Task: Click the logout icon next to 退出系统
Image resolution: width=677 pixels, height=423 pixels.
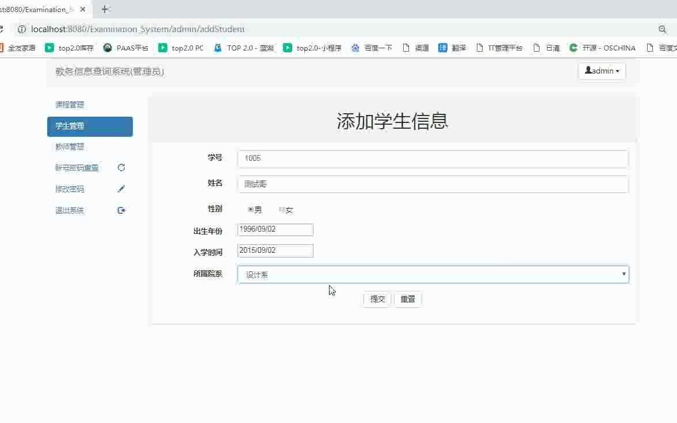Action: (x=121, y=210)
